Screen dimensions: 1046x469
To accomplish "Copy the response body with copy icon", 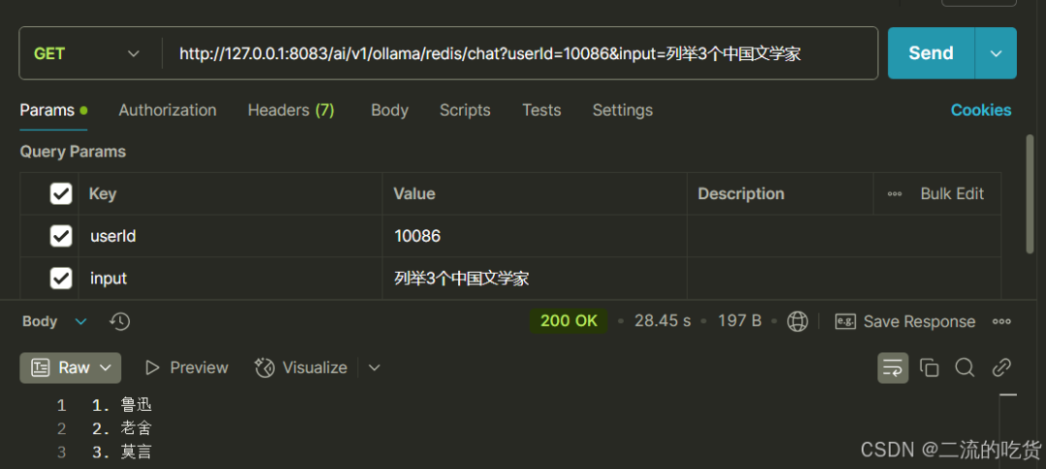I will (930, 367).
